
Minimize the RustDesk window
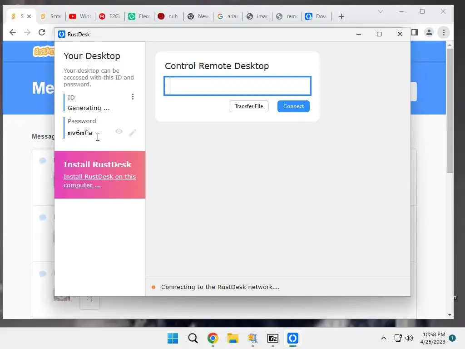(x=359, y=34)
